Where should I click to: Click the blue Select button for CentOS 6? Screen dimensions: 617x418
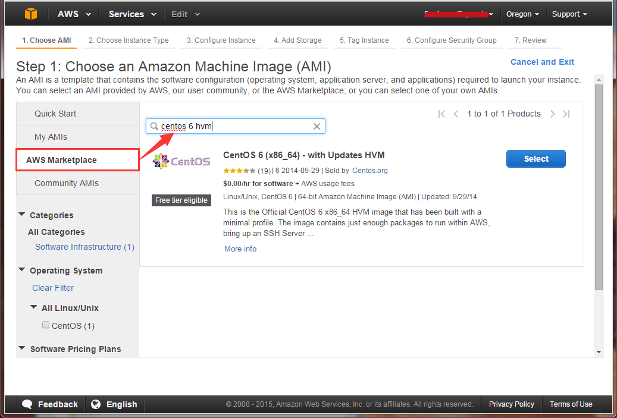[536, 159]
